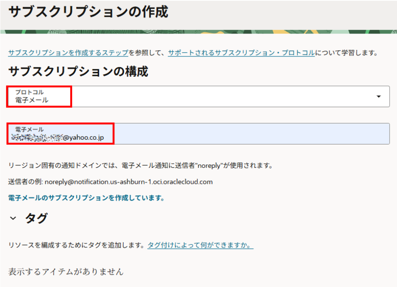Click the タグ section heading

point(36,218)
